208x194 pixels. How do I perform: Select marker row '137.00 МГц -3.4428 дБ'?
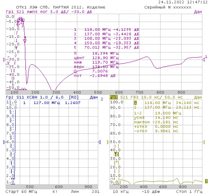pos(107,34)
